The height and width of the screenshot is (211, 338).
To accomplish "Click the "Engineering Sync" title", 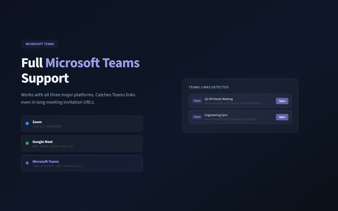I will click(x=216, y=115).
